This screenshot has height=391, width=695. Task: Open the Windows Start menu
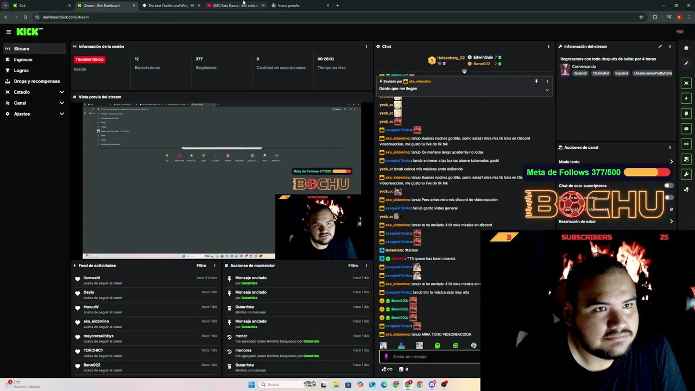pos(251,384)
